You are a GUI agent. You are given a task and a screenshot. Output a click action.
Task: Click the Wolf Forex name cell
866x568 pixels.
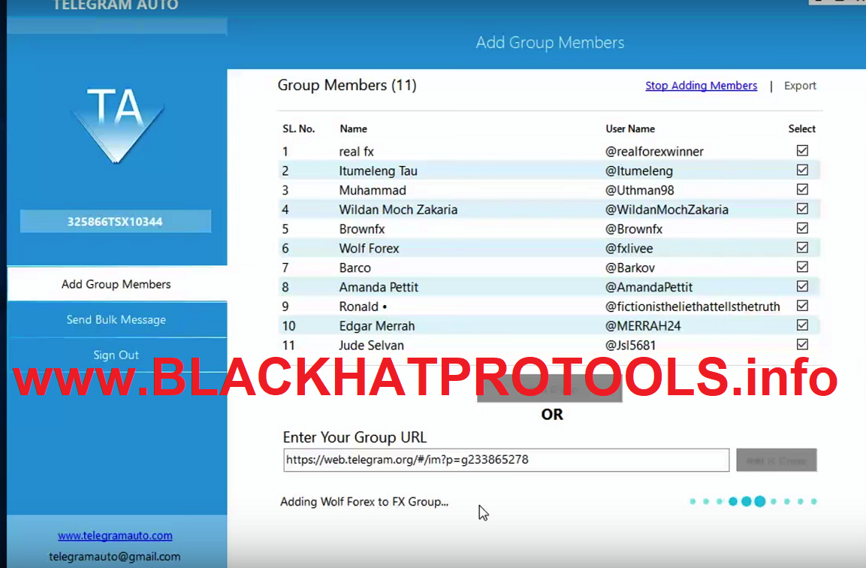pyautogui.click(x=369, y=248)
